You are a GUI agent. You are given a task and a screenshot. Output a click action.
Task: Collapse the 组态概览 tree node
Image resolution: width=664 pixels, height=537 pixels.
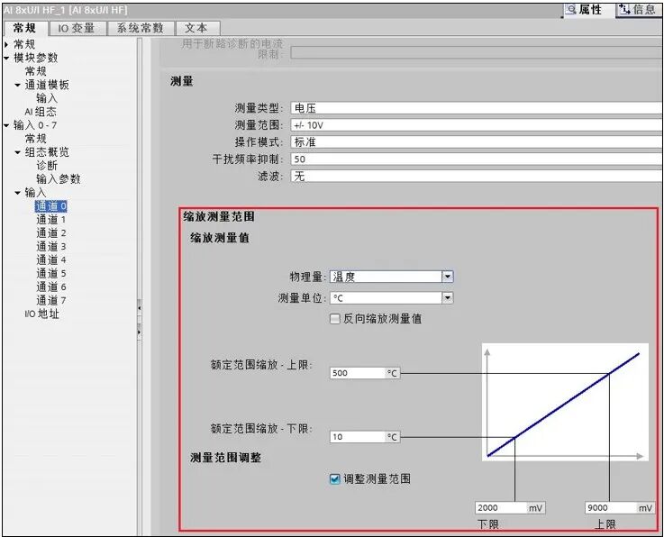pyautogui.click(x=17, y=152)
